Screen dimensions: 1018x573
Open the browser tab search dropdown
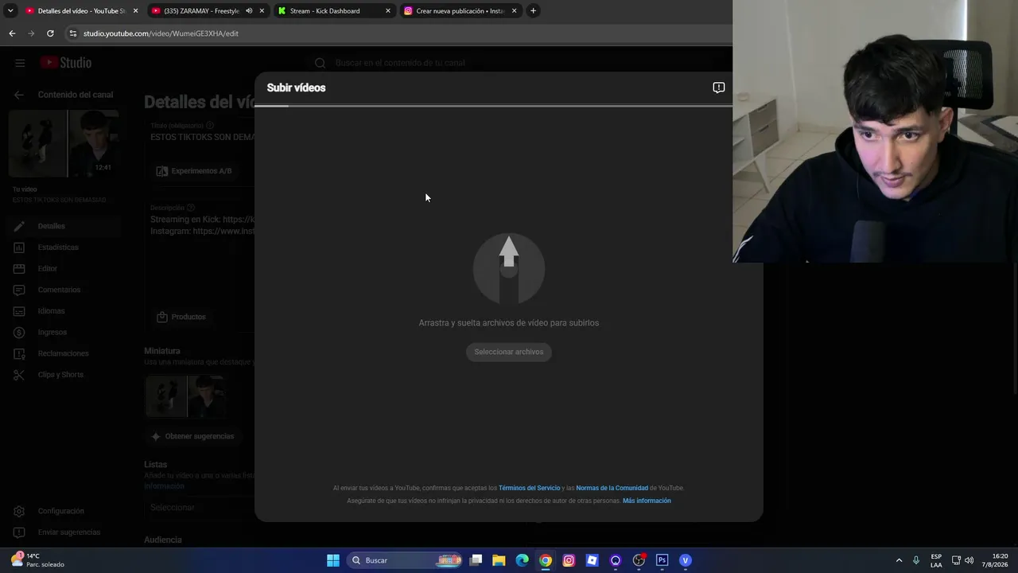click(x=10, y=11)
